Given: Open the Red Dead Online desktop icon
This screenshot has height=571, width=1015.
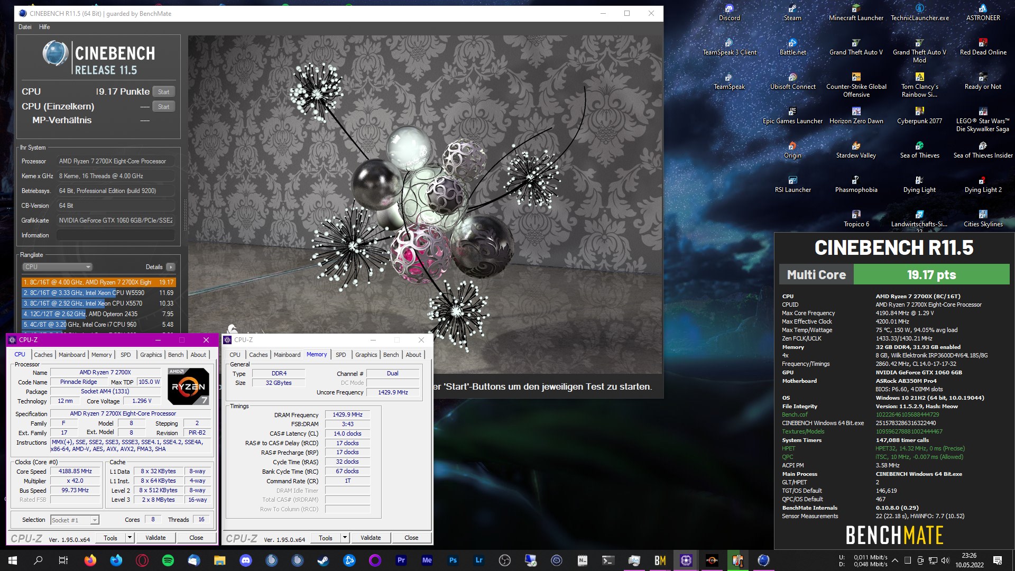Looking at the screenshot, I should pyautogui.click(x=983, y=47).
